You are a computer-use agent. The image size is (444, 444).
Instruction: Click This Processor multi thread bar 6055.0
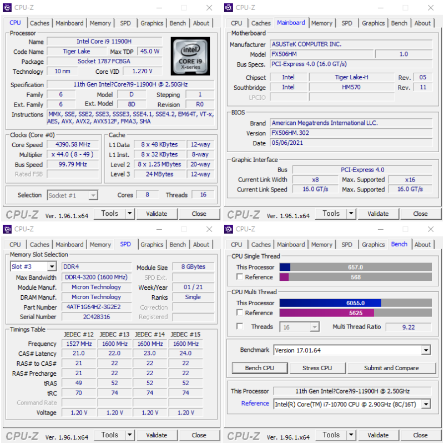356,303
